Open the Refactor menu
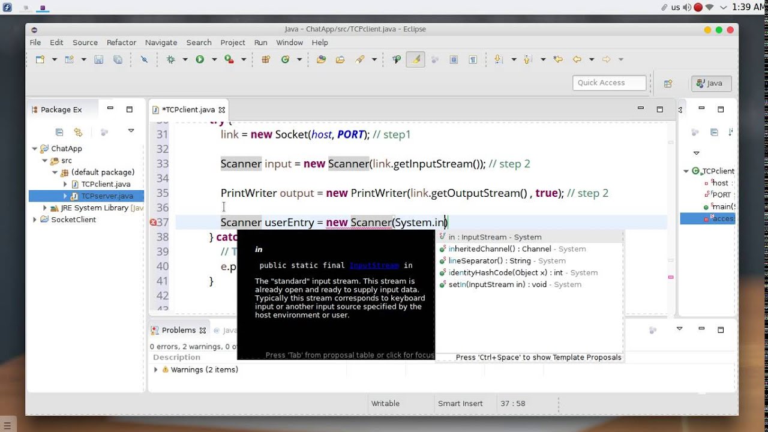Image resolution: width=768 pixels, height=432 pixels. (x=121, y=43)
